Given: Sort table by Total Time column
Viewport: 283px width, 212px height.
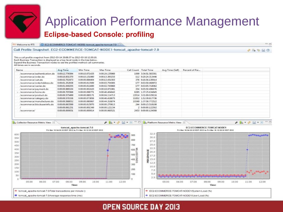Looking at the screenshot, I should [150, 70].
